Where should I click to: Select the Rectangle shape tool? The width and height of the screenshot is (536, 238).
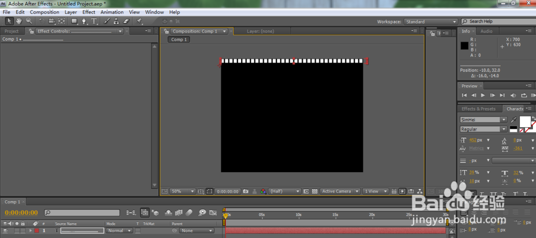74,21
